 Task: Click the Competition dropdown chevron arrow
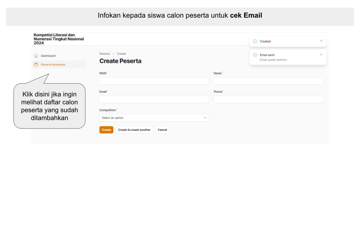[x=205, y=118]
